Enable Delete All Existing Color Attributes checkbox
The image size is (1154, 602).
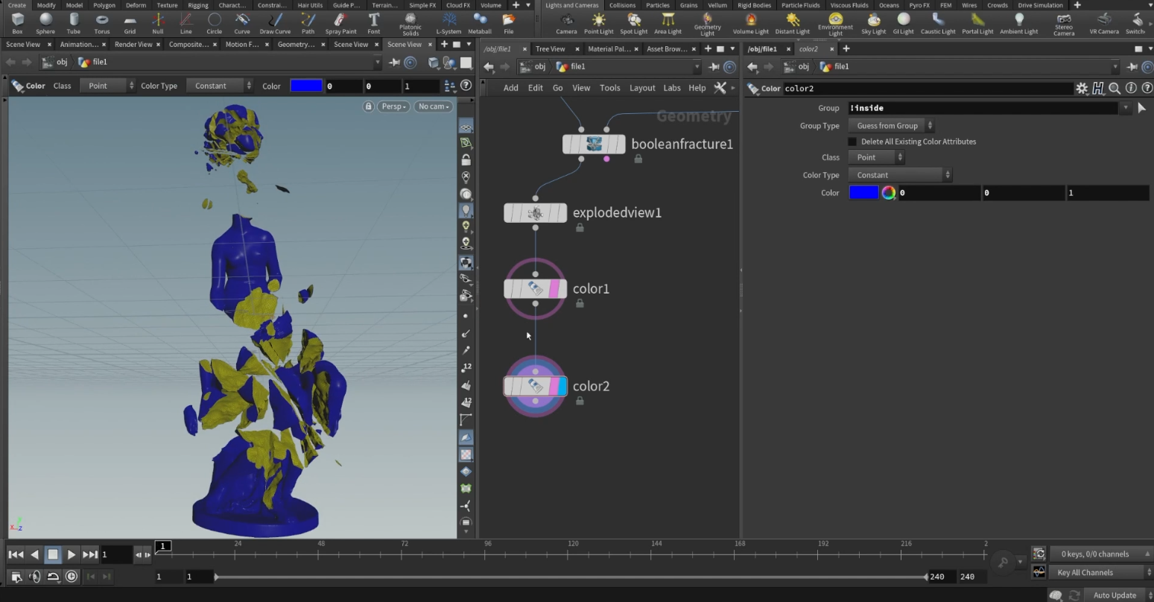coord(853,142)
